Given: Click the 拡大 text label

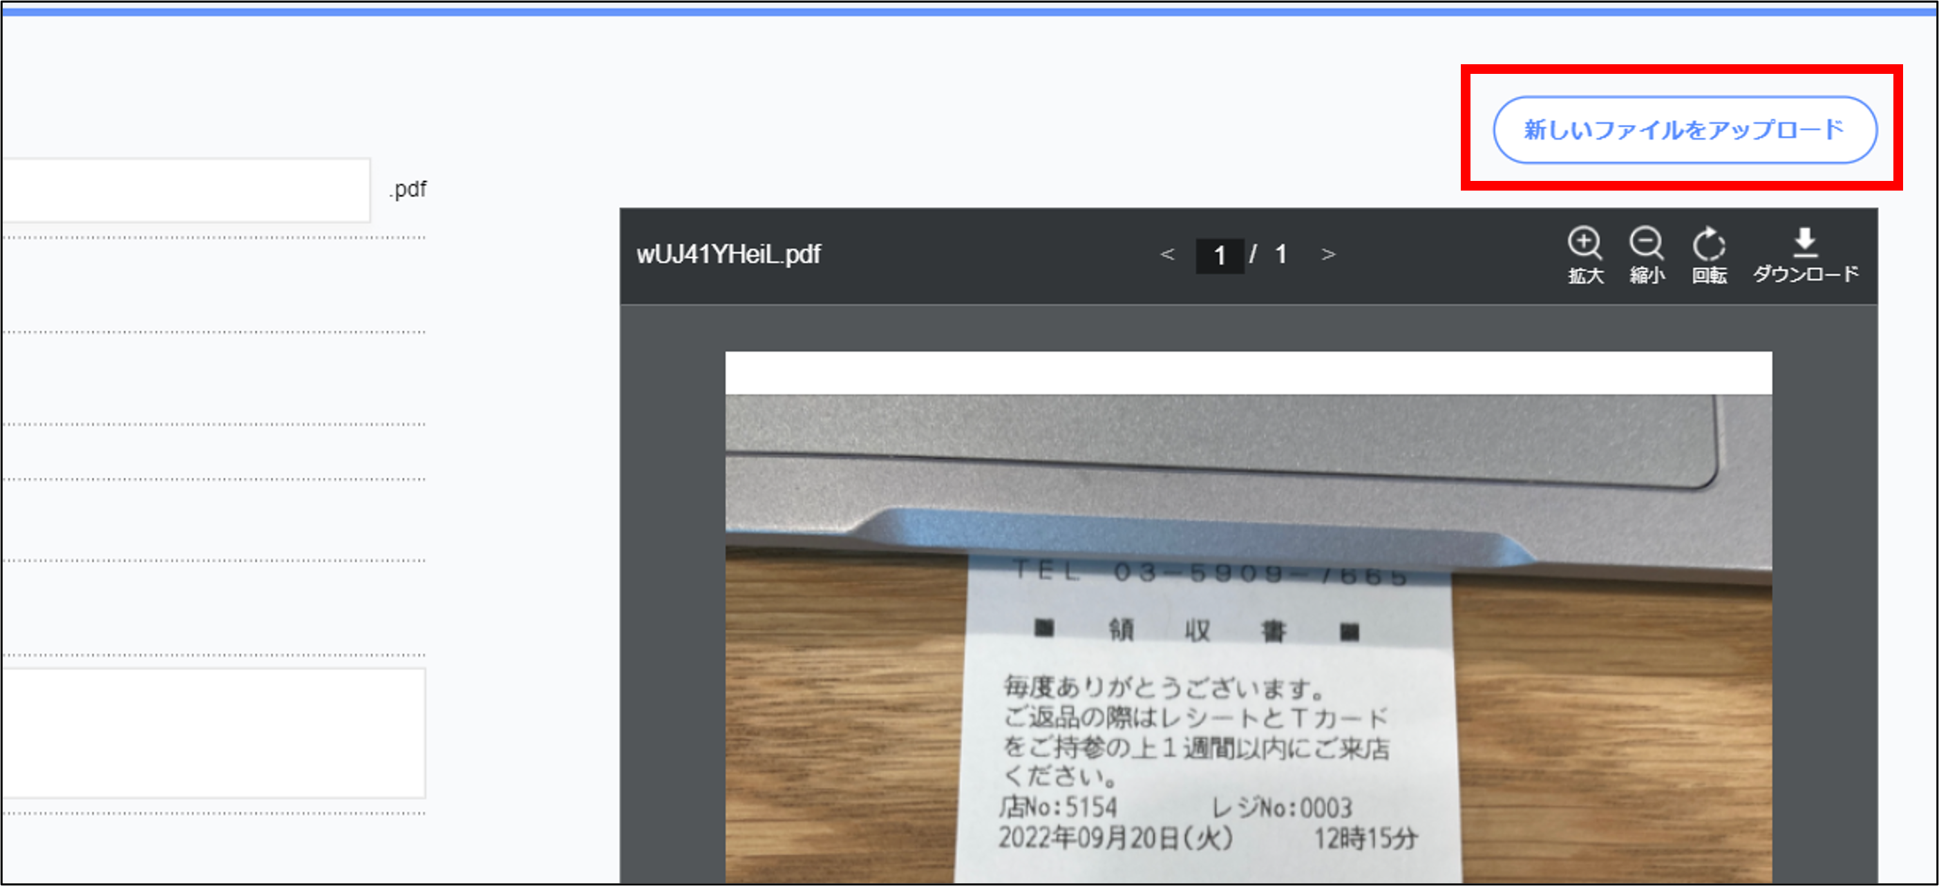Looking at the screenshot, I should pos(1585,276).
